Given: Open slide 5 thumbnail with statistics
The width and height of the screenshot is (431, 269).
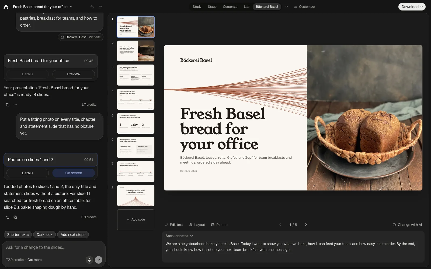Looking at the screenshot, I should pos(136,123).
